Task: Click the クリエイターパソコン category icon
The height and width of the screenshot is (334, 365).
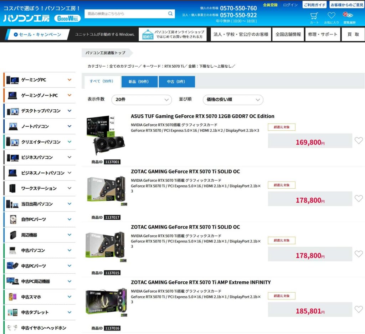Action: coord(12,142)
